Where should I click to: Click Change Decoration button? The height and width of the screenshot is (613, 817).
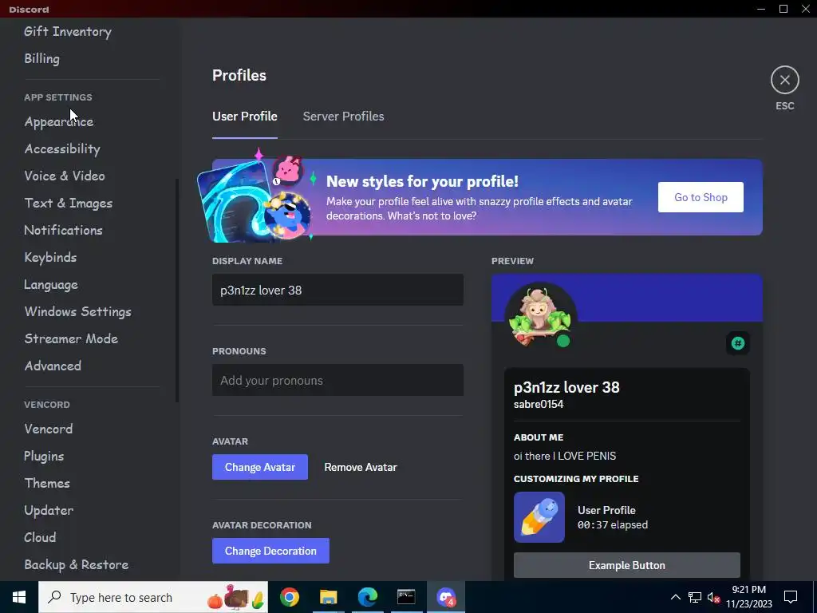click(270, 551)
